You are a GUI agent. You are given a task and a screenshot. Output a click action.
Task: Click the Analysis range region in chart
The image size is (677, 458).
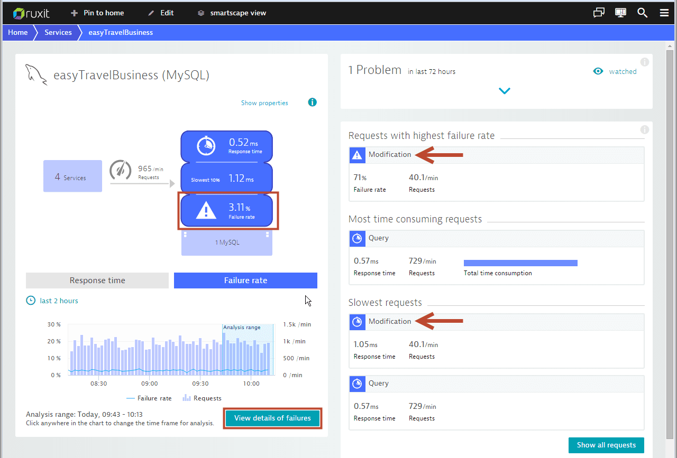248,350
